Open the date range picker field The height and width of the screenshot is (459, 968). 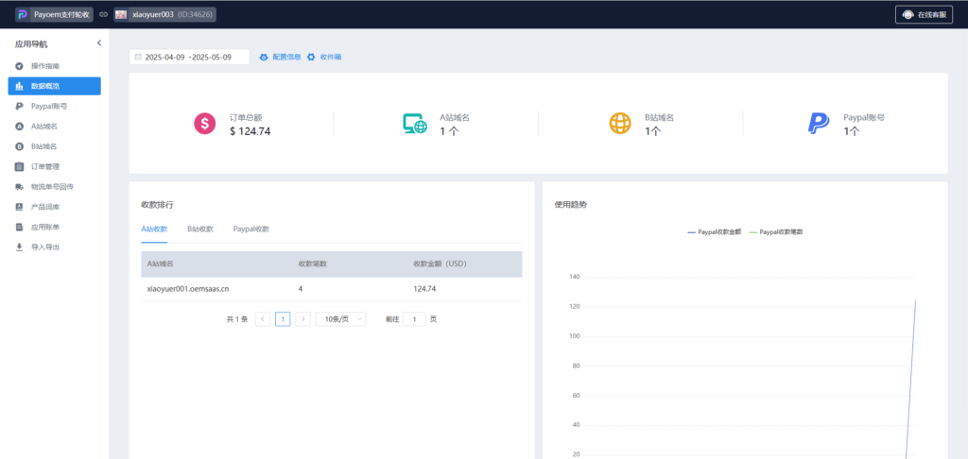point(189,57)
